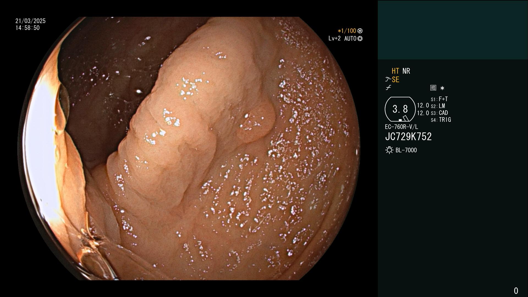The height and width of the screenshot is (297, 528).
Task: Click the serial number JC729K752
Action: pyautogui.click(x=408, y=137)
